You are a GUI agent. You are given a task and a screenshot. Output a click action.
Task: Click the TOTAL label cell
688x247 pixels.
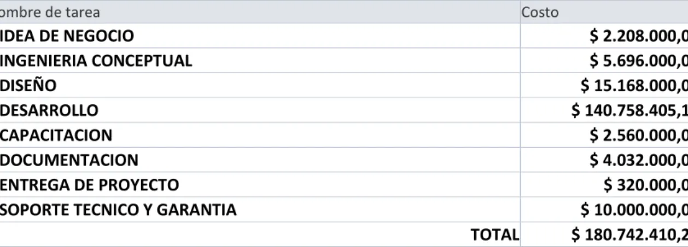pyautogui.click(x=260, y=234)
